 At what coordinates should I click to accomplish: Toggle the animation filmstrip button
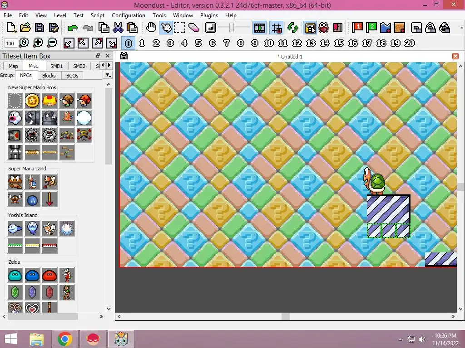click(x=259, y=28)
